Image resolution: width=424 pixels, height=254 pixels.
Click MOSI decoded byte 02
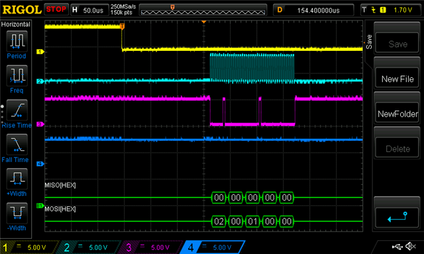pos(219,222)
